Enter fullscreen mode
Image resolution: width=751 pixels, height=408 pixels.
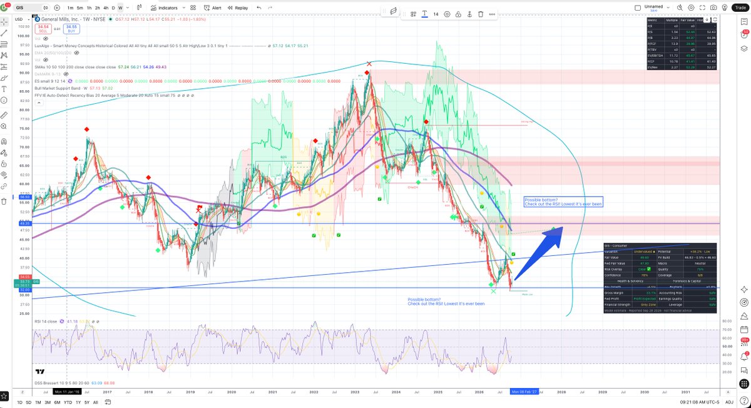pos(702,8)
